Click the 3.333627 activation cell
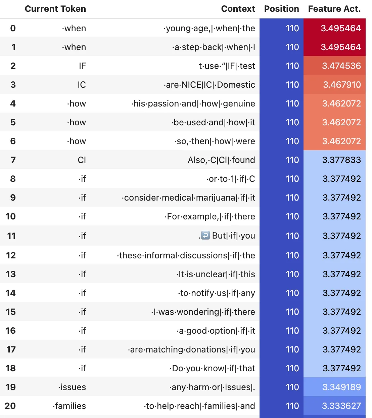 click(x=334, y=406)
